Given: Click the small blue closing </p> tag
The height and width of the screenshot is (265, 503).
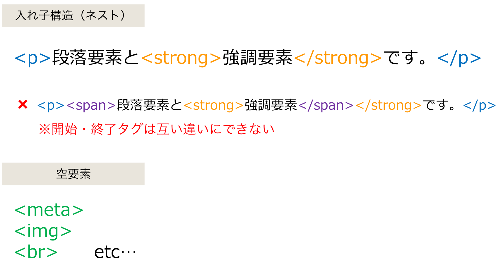Looking at the screenshot, I should coord(479,105).
